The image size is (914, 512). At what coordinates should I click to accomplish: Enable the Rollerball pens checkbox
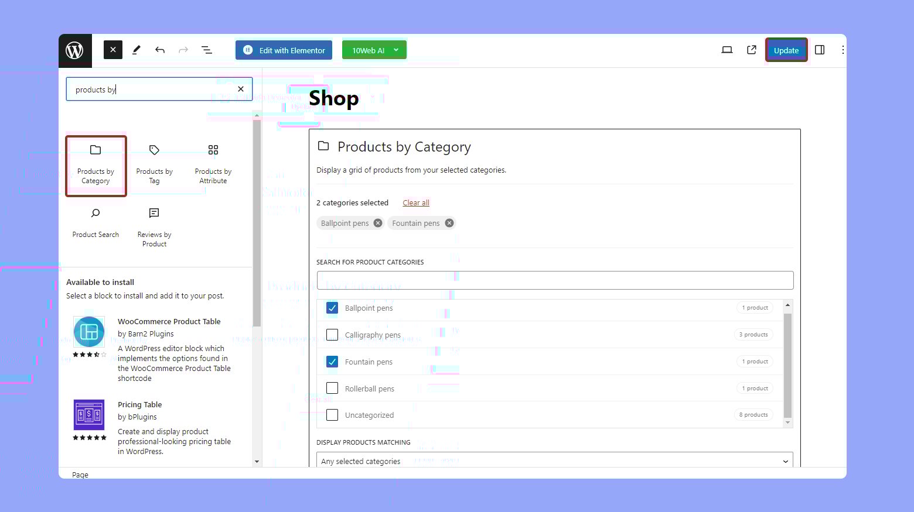tap(332, 389)
